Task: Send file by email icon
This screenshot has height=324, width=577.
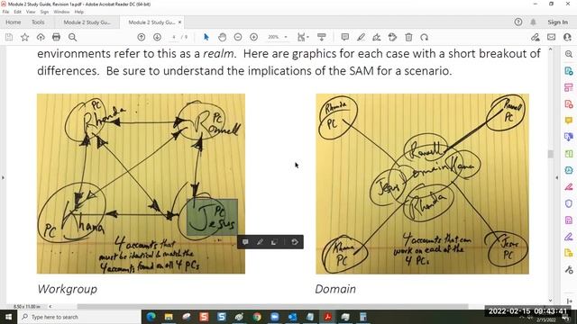Action: pos(551,37)
